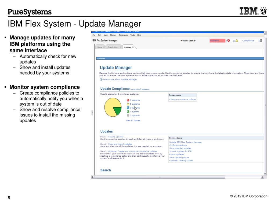This screenshot has height=206, width=275.
Task: Open the History menu
Action: pyautogui.click(x=113, y=35)
